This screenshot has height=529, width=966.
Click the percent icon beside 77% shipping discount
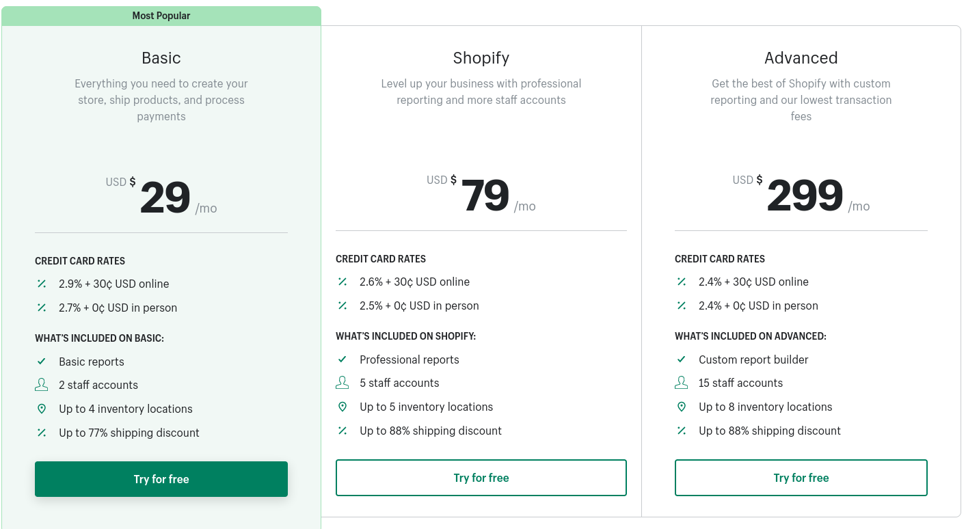tap(42, 433)
